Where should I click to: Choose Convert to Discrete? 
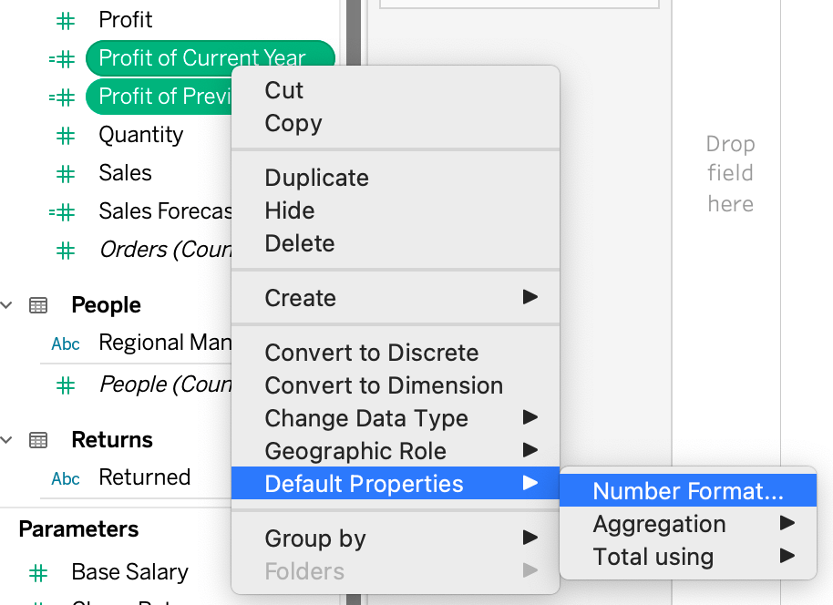pos(371,353)
